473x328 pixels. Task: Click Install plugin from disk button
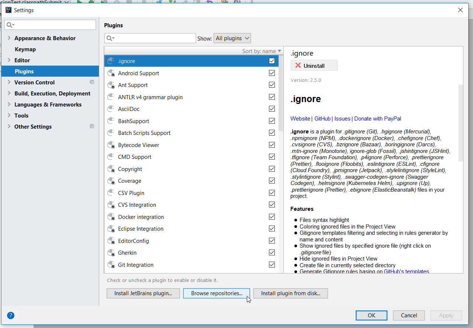[291, 293]
